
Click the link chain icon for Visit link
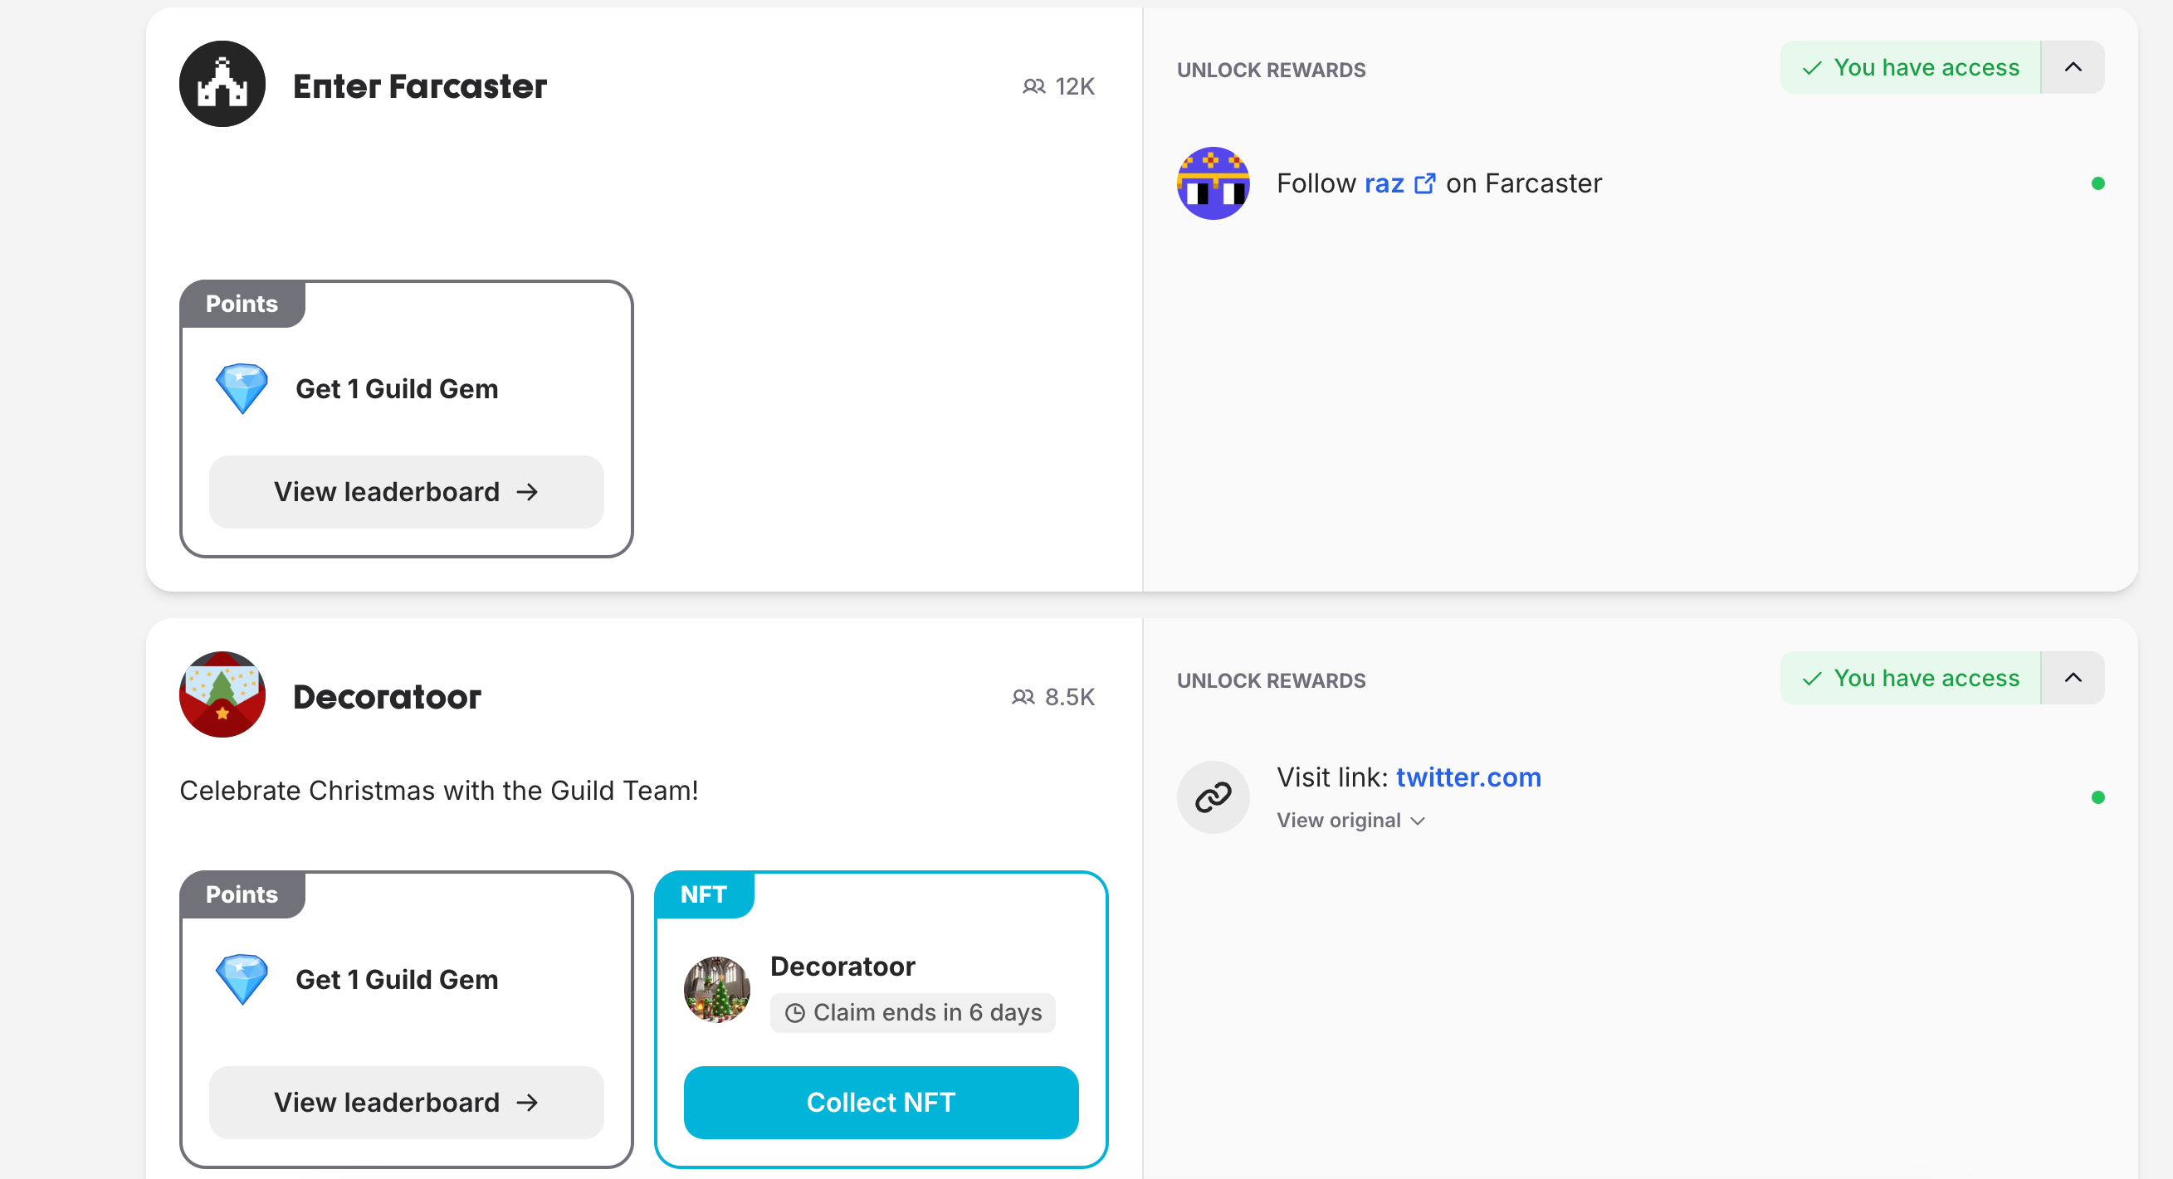[1213, 797]
